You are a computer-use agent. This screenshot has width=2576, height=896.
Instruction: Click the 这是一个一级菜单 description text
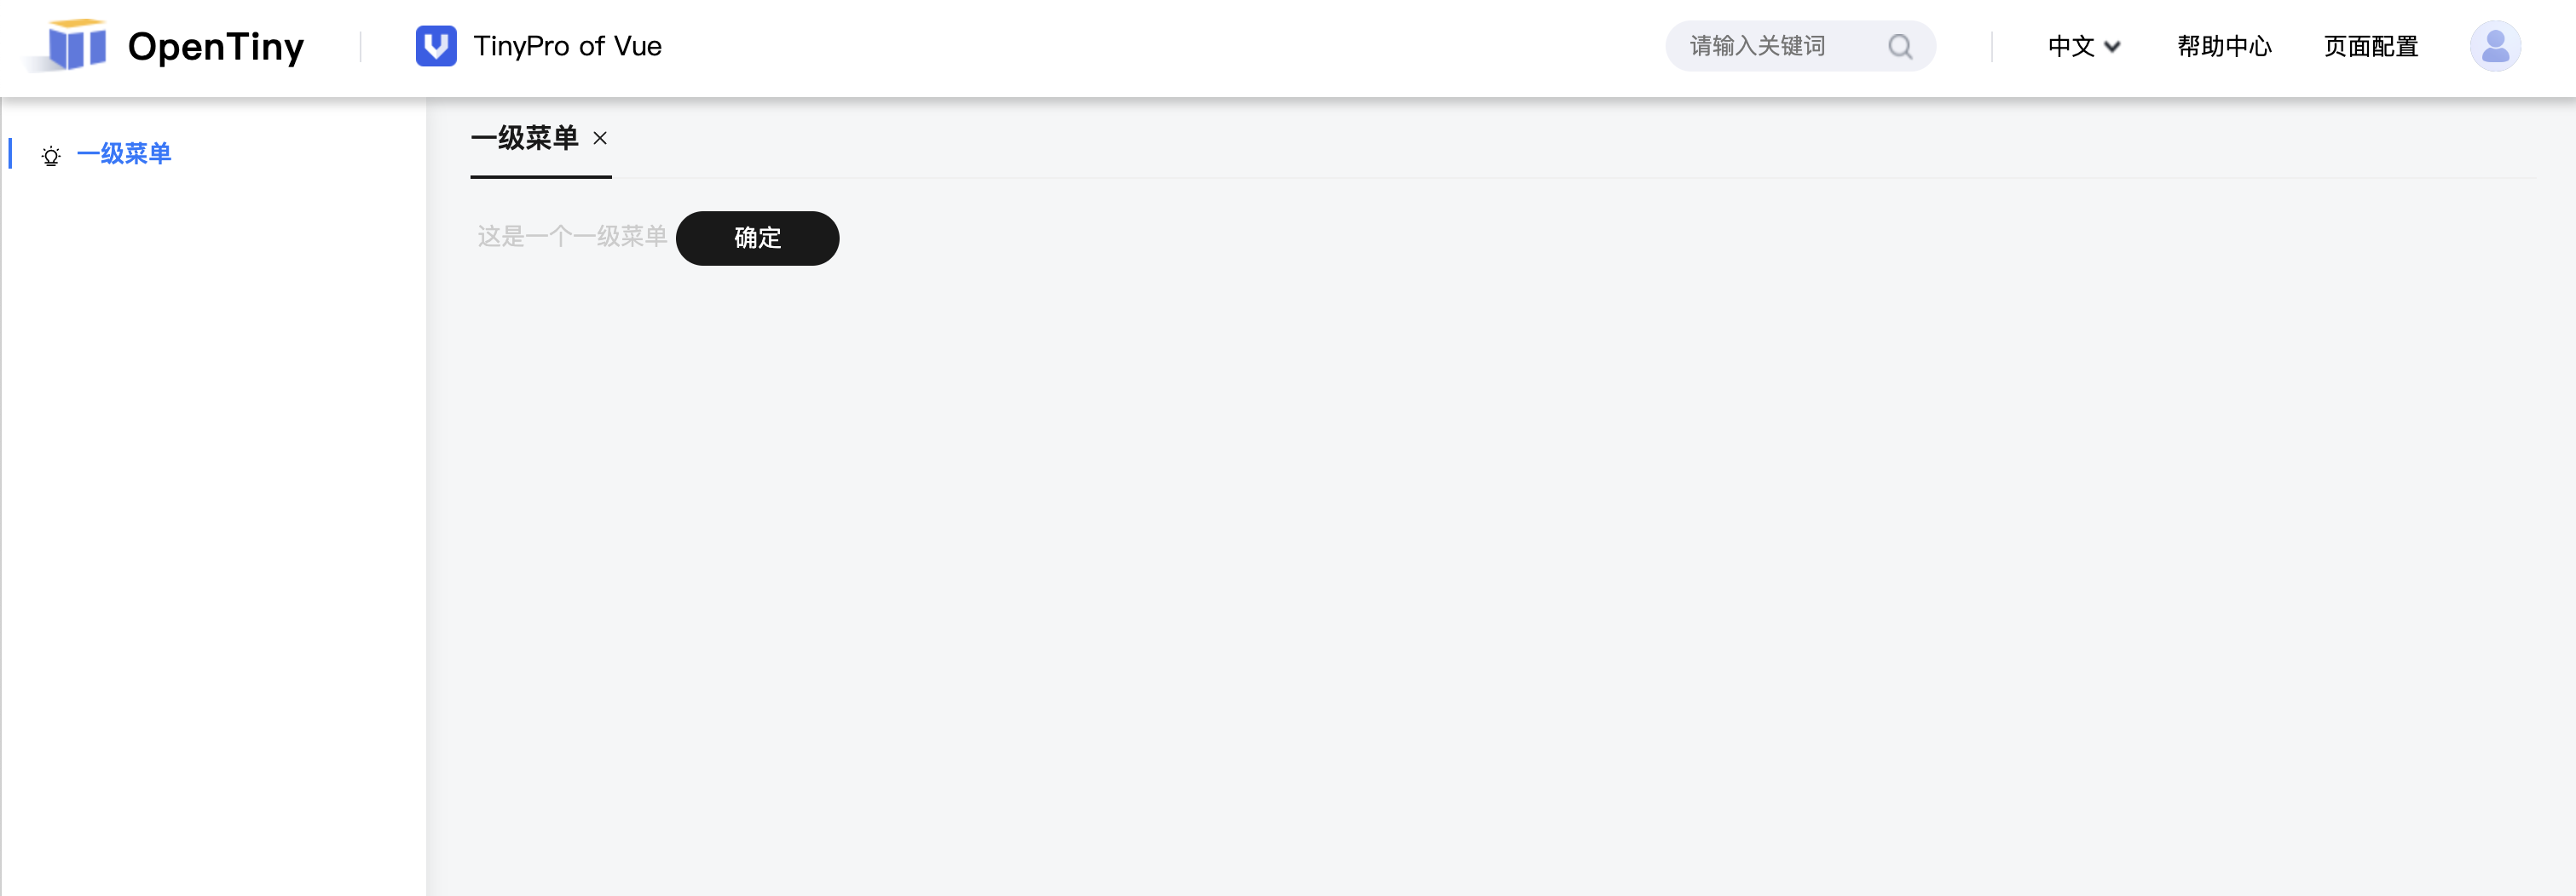click(x=572, y=237)
